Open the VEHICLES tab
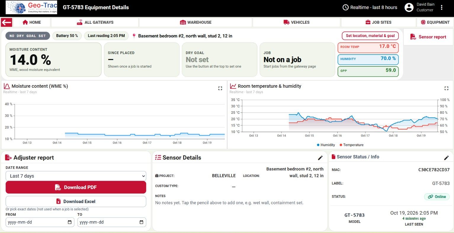Screen dimensions: 454x233 [x=296, y=22]
